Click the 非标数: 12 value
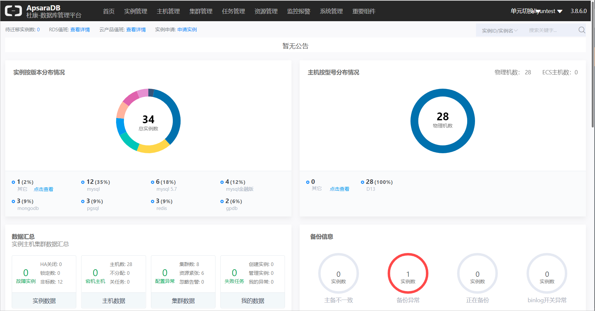This screenshot has width=595, height=311. [x=51, y=282]
